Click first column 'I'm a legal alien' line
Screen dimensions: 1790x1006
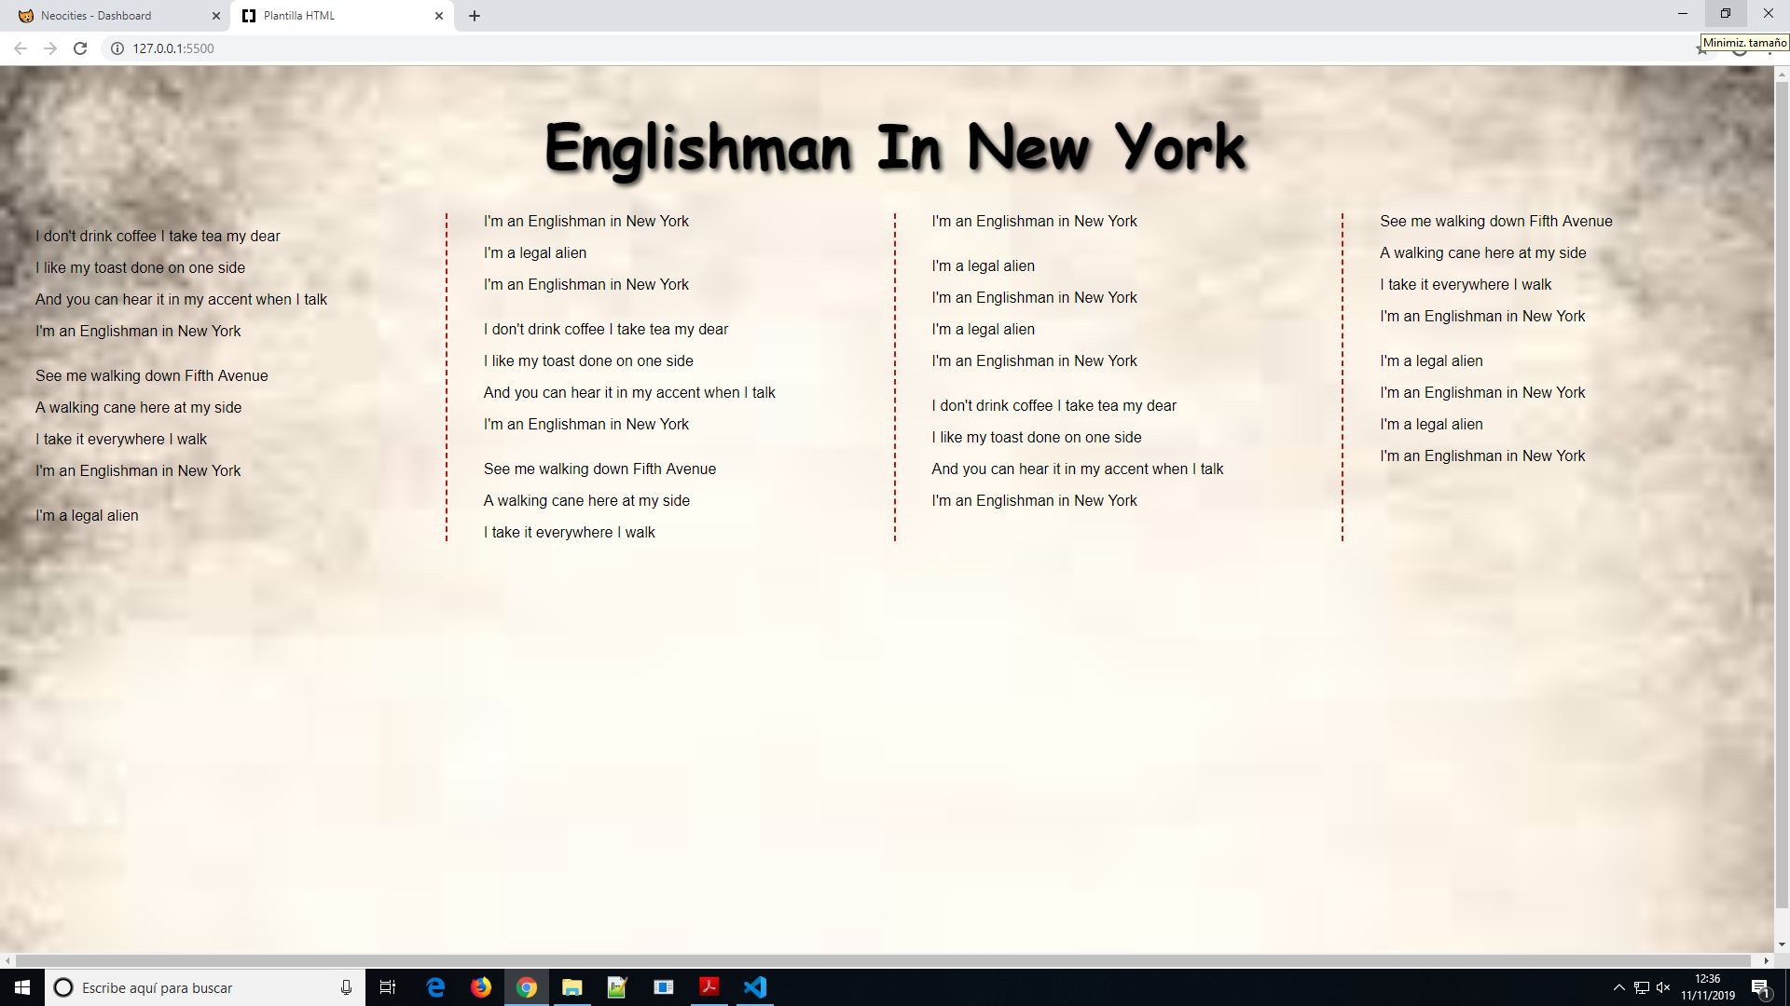coord(87,516)
